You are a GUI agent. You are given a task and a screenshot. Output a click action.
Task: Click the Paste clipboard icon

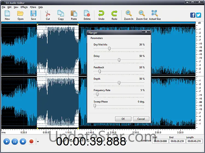coord(74,13)
